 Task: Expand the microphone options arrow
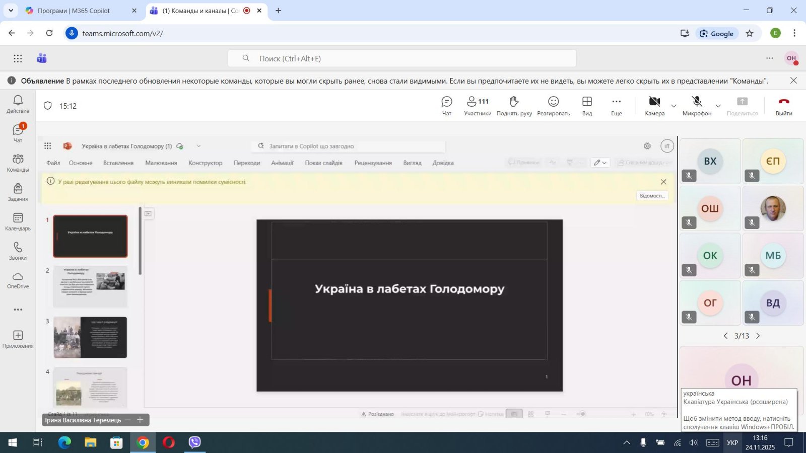[x=718, y=106]
